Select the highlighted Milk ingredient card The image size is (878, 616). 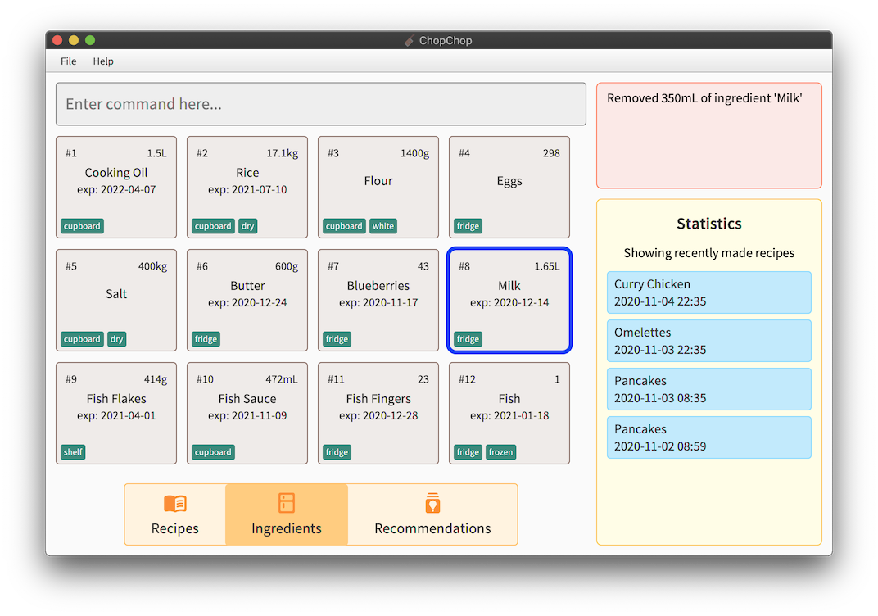[x=509, y=300]
